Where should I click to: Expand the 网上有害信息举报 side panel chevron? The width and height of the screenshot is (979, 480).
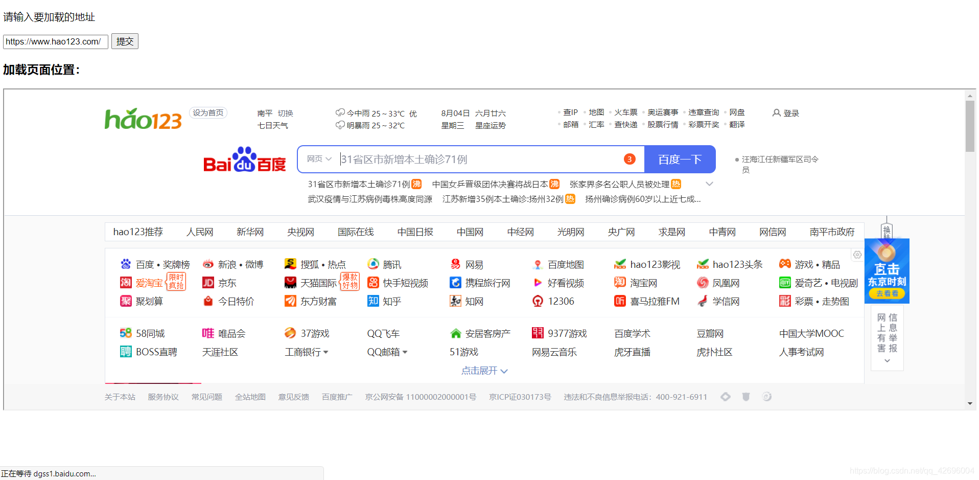click(x=887, y=361)
